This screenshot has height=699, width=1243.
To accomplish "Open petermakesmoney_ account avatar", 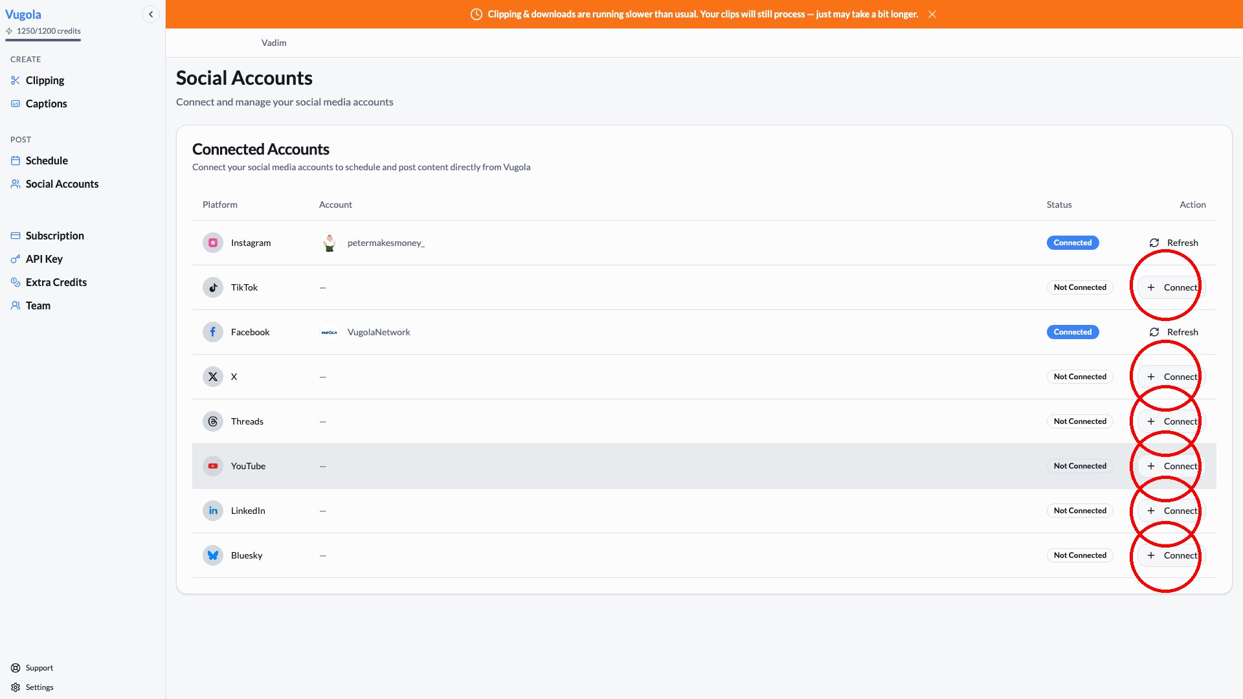I will tap(330, 243).
